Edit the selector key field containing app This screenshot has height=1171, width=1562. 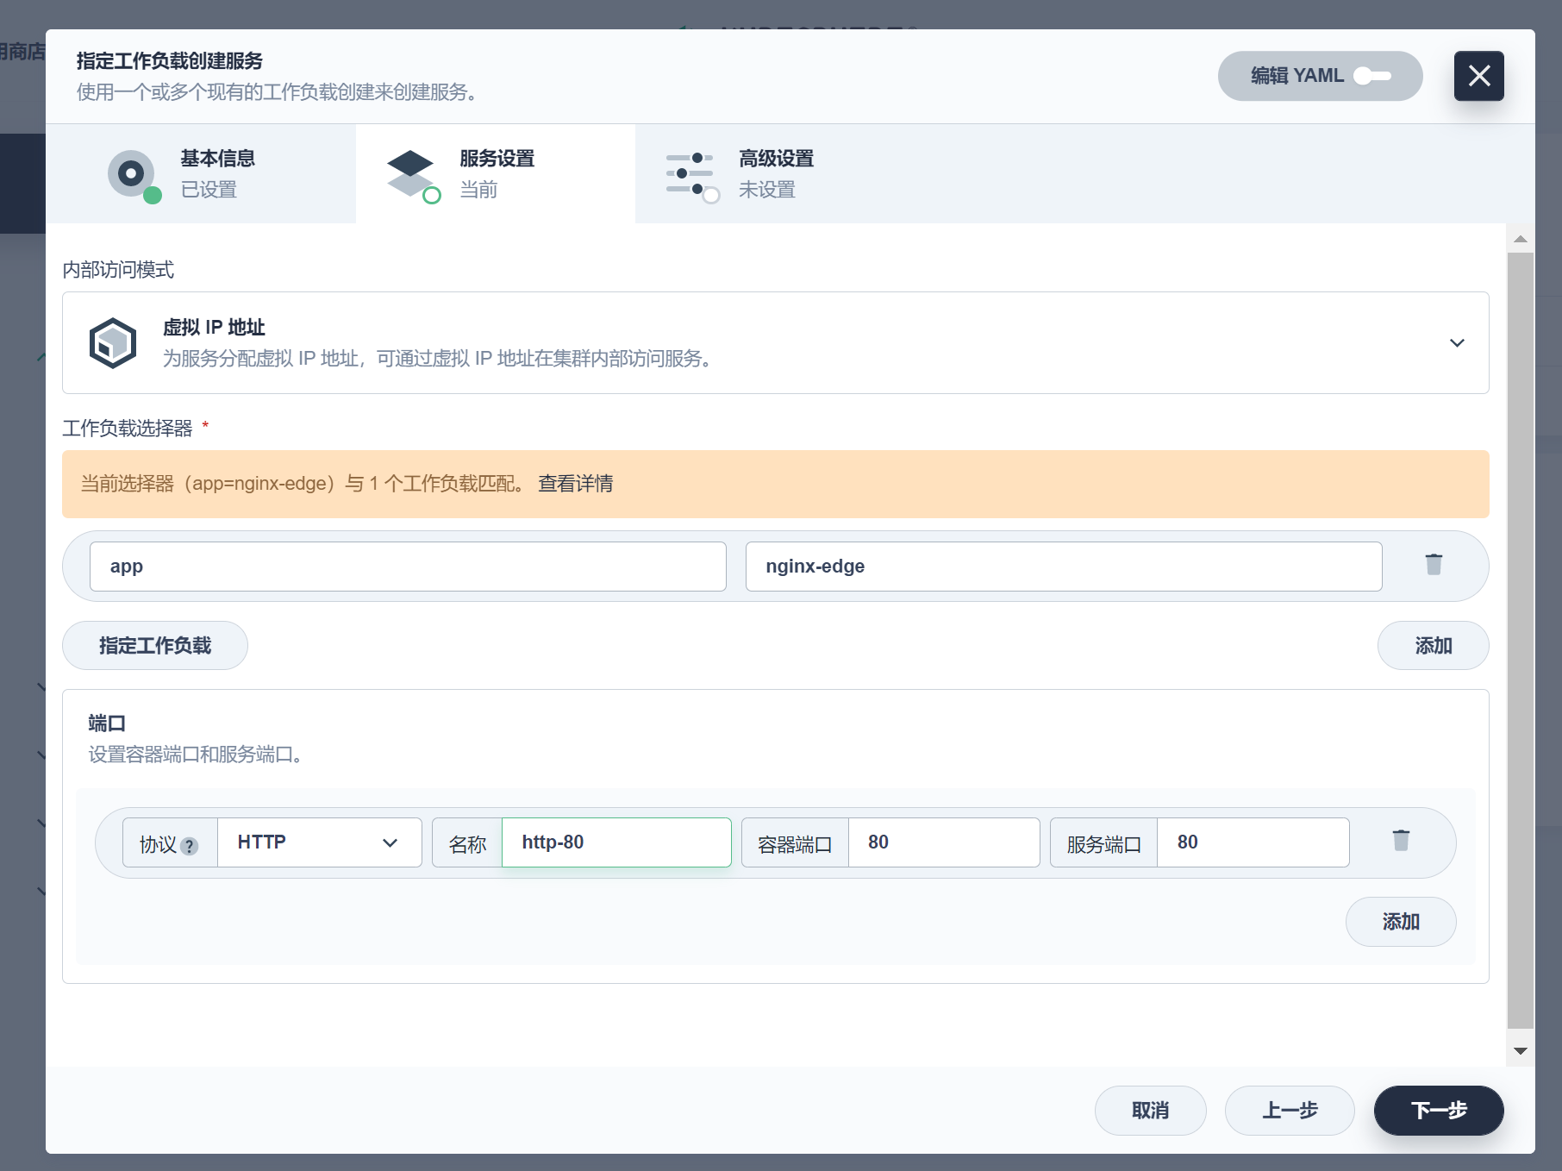pyautogui.click(x=408, y=567)
